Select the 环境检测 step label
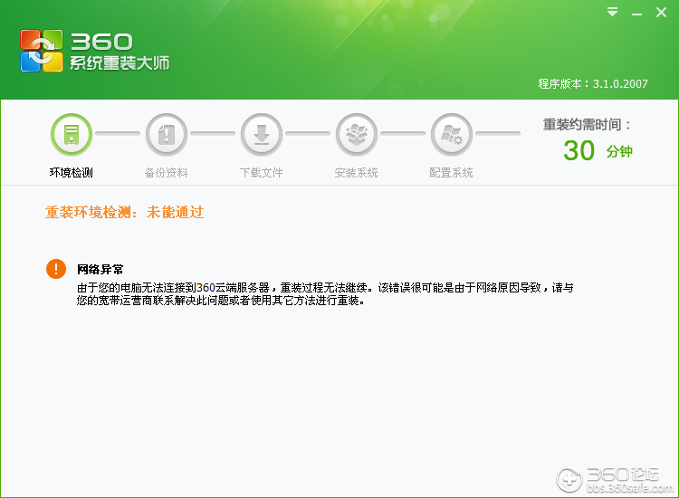The width and height of the screenshot is (679, 498). pos(71,173)
